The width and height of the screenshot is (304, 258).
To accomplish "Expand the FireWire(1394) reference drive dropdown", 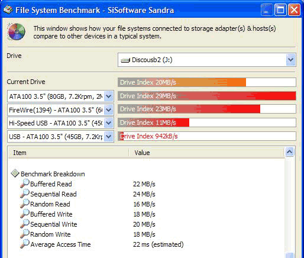I will (108, 110).
